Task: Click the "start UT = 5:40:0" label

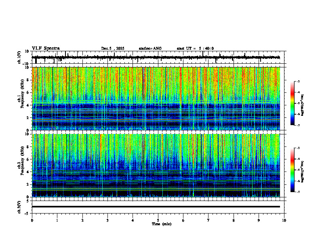Action: click(195, 48)
